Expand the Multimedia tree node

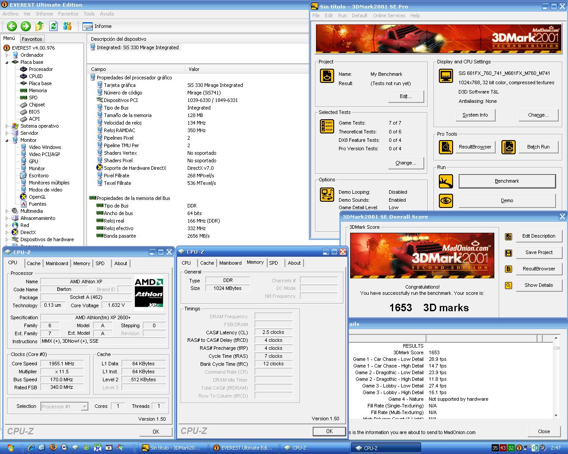pyautogui.click(x=7, y=211)
